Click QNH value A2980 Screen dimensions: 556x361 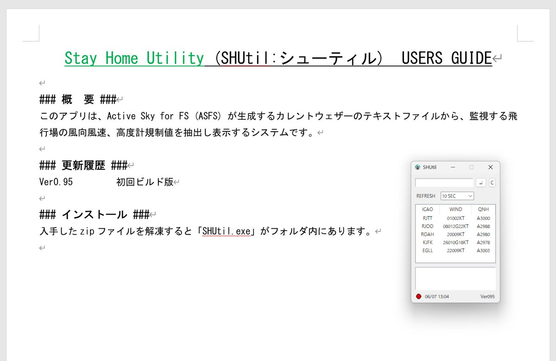click(483, 234)
